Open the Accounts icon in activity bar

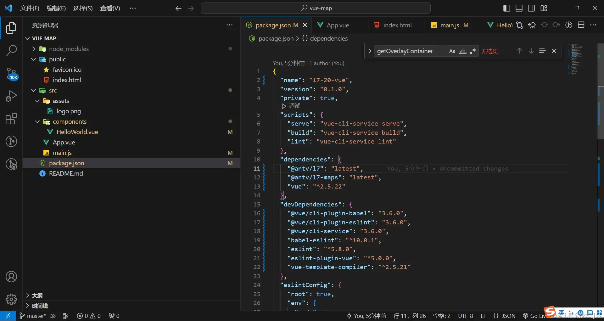[x=11, y=277]
